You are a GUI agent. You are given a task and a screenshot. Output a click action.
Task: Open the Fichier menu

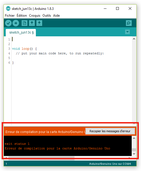pyautogui.click(x=10, y=16)
